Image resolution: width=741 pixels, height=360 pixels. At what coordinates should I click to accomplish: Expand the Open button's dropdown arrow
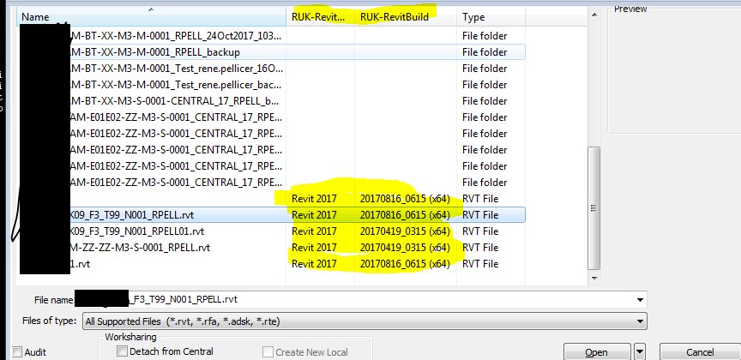coord(640,352)
